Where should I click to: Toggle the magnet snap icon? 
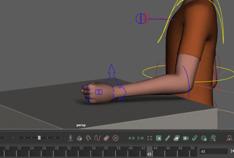coord(88,138)
